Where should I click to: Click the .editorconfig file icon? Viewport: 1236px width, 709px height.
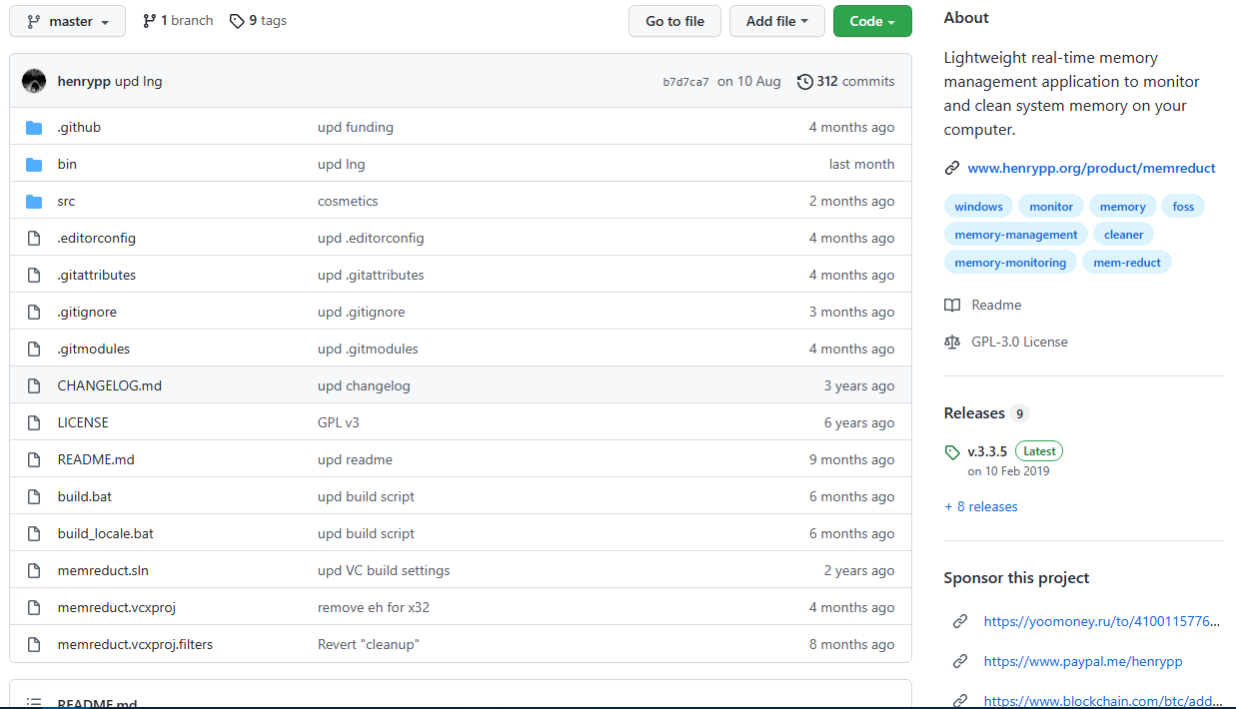(x=34, y=238)
